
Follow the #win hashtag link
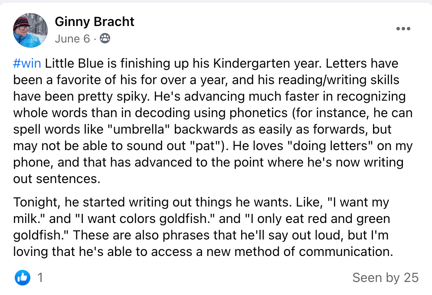pos(27,64)
